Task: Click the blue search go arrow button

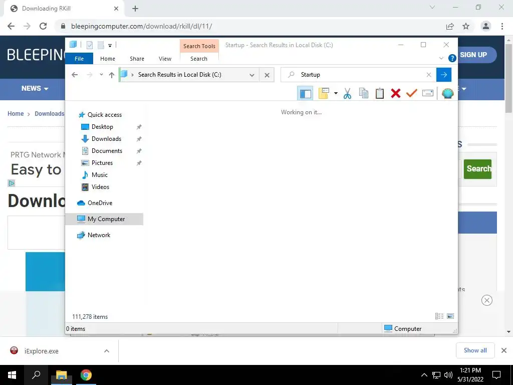Action: [x=444, y=75]
